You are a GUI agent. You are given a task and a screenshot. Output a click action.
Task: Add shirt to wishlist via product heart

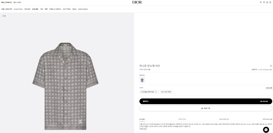[271, 66]
